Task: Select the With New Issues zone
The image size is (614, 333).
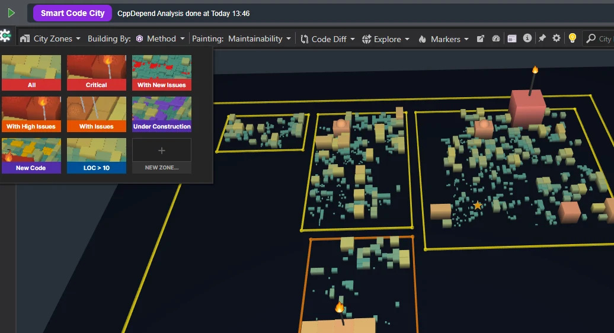Action: (x=162, y=73)
